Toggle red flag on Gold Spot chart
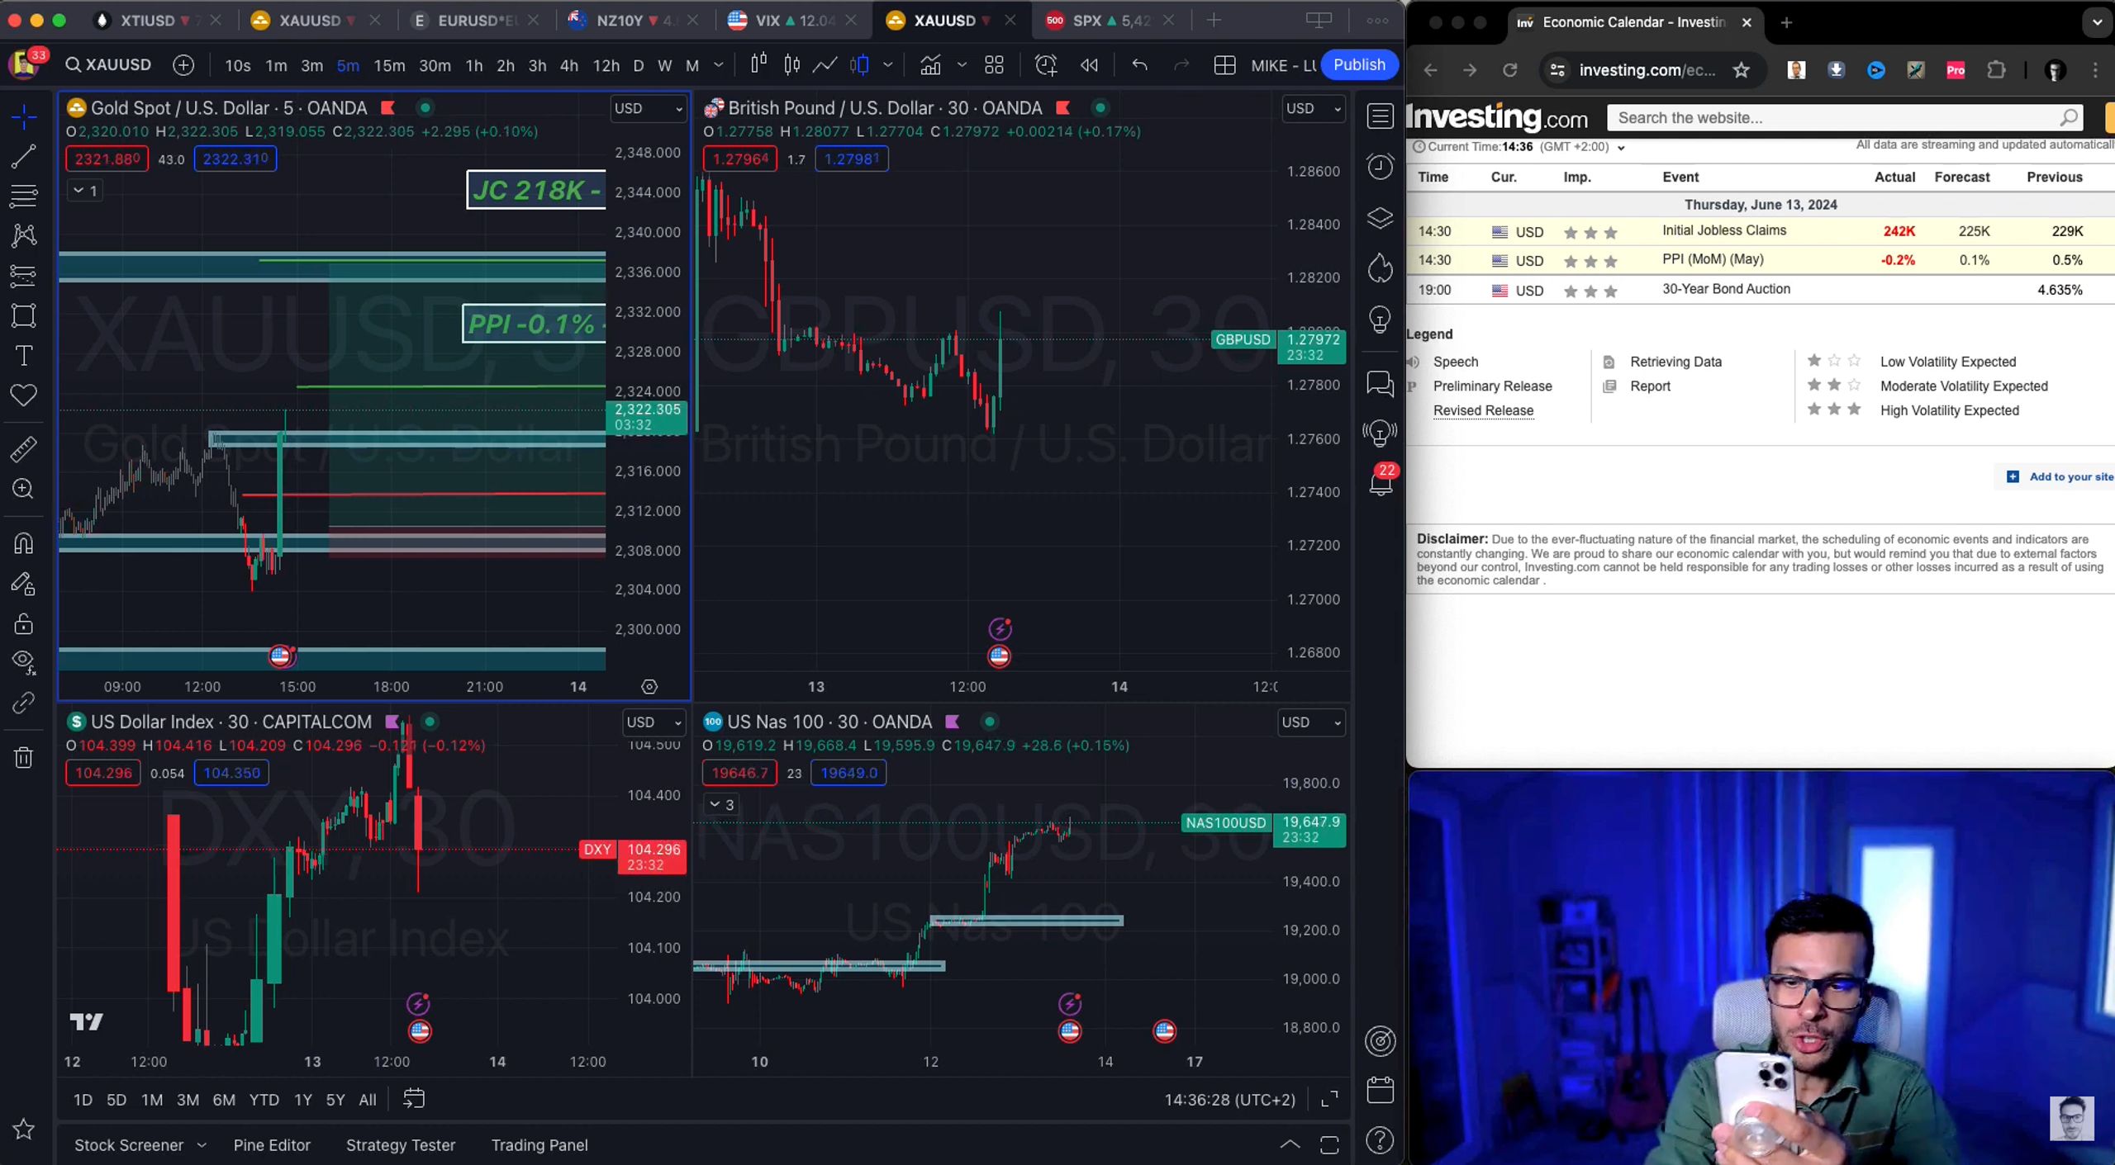The image size is (2115, 1165). click(x=387, y=108)
